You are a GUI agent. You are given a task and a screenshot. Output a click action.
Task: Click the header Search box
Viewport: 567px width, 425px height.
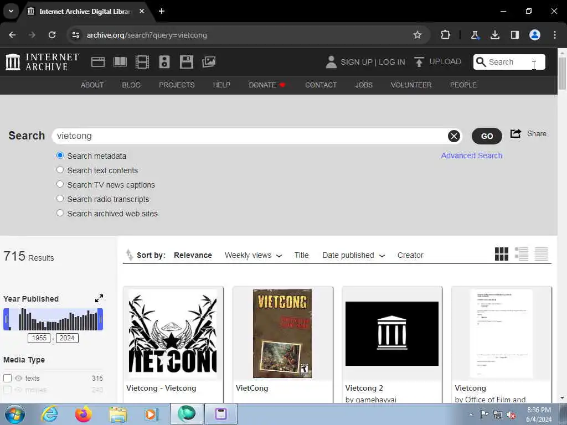[509, 62]
